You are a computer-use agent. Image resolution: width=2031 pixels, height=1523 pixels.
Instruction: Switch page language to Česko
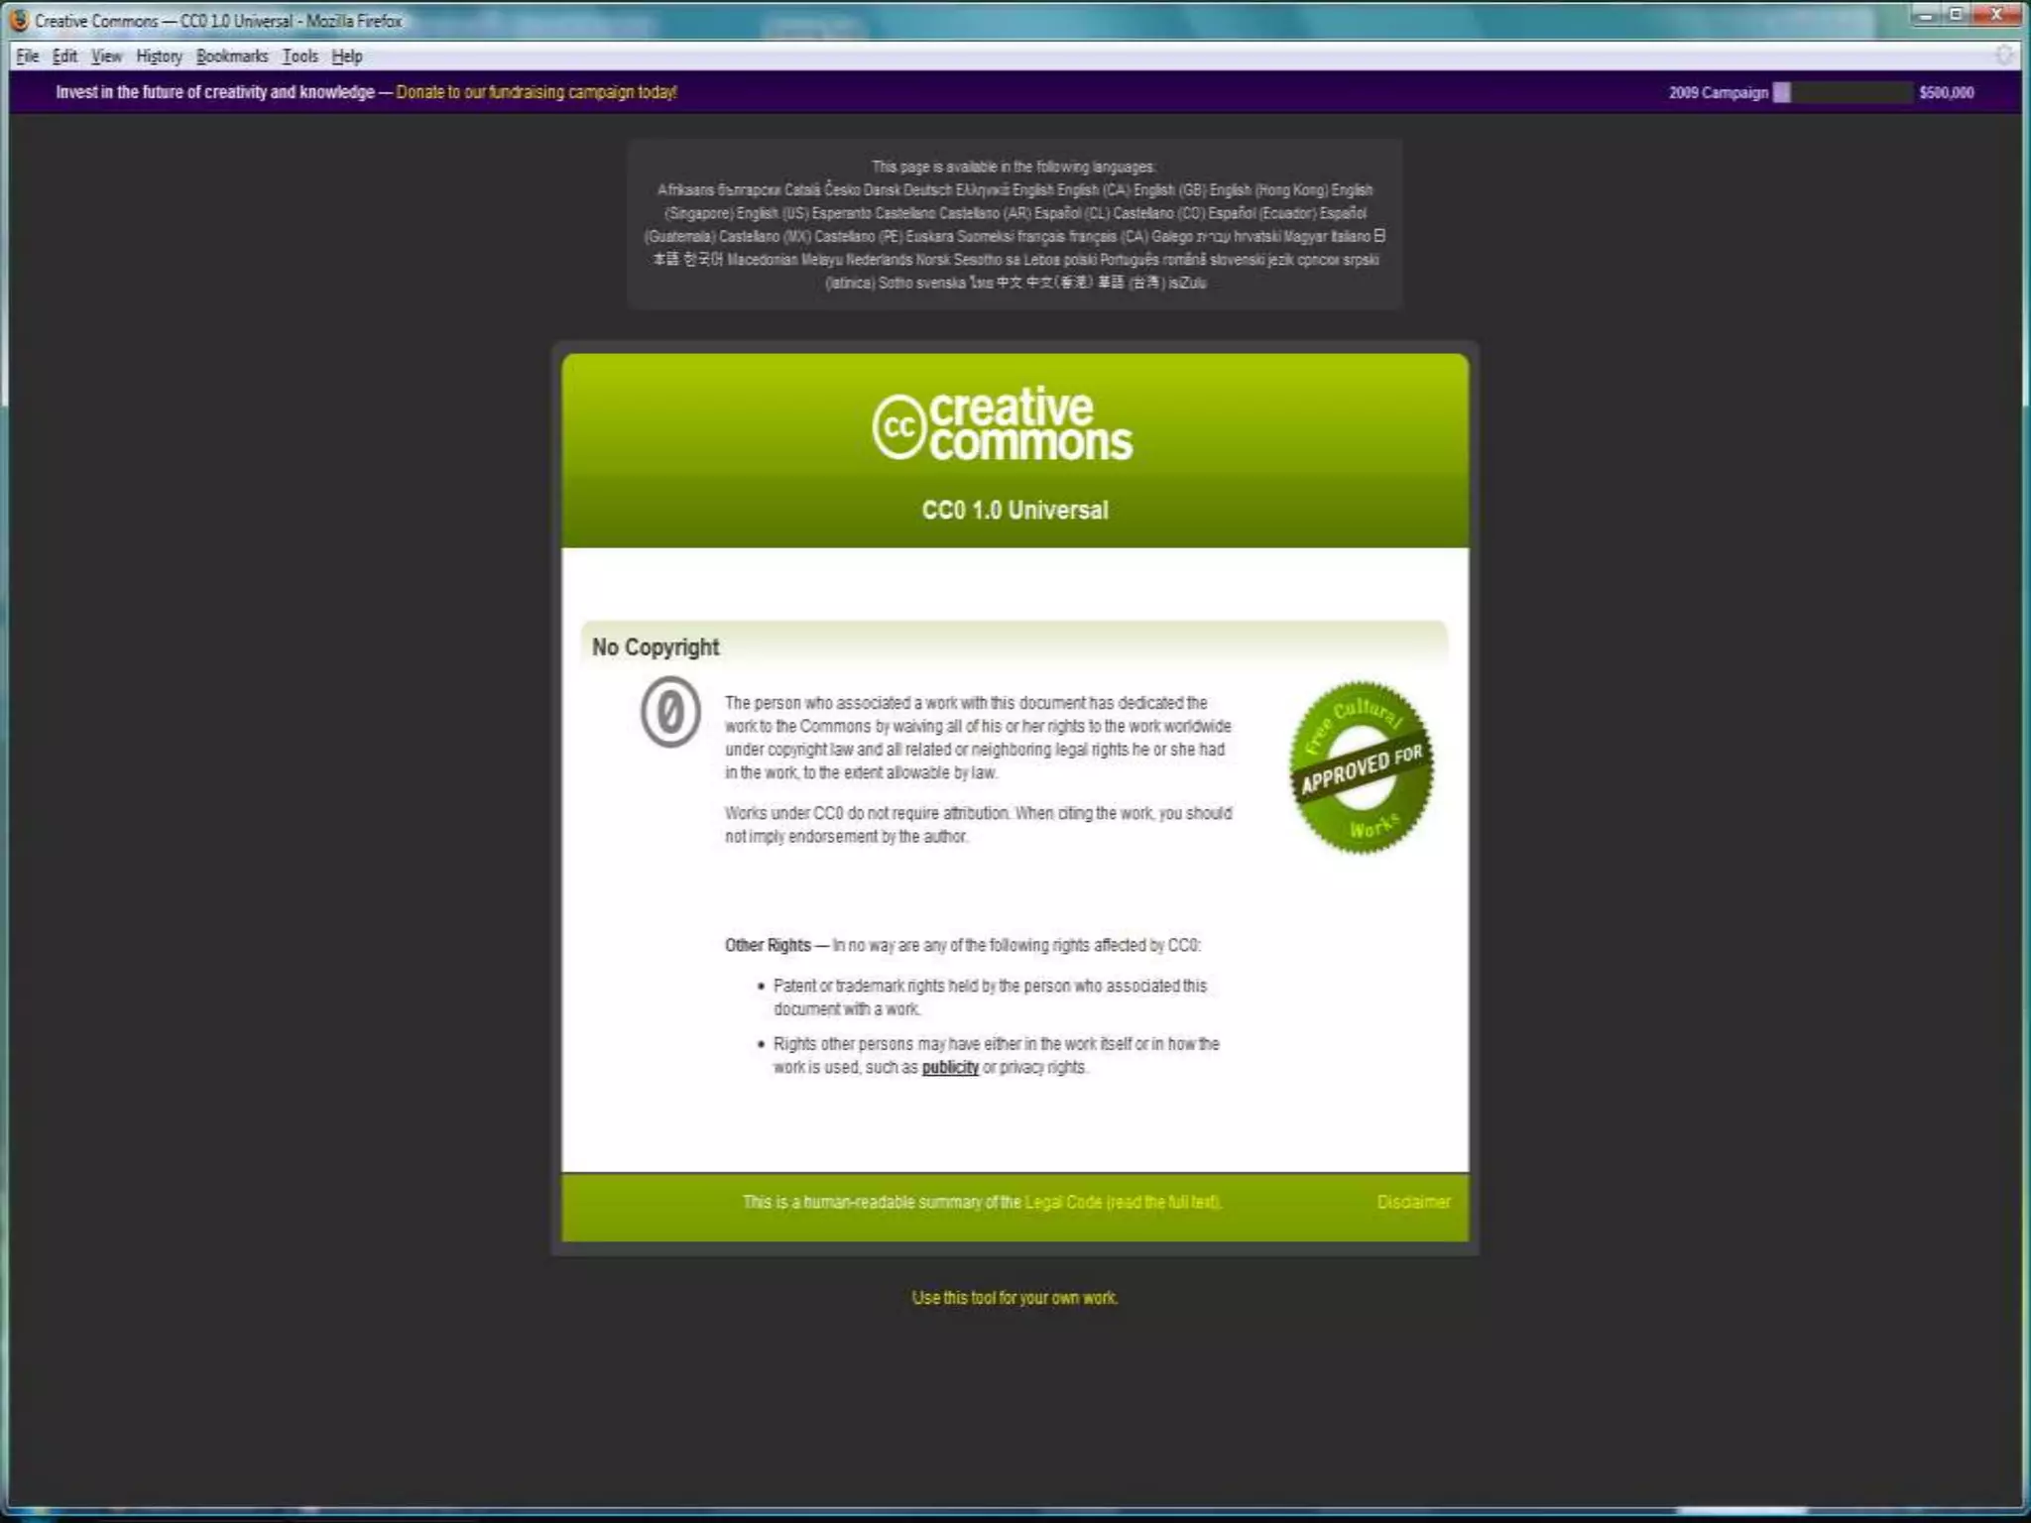point(842,189)
